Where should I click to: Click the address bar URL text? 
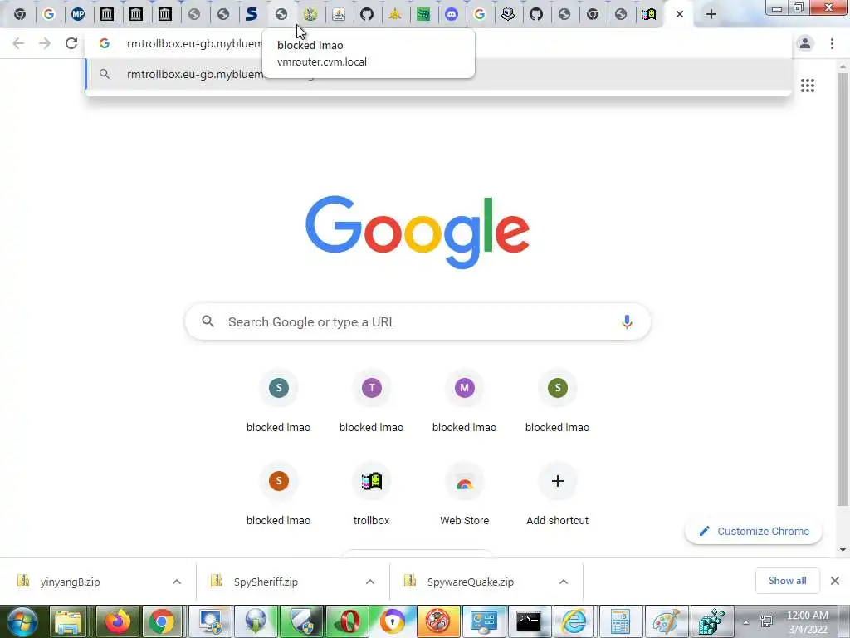coord(194,44)
